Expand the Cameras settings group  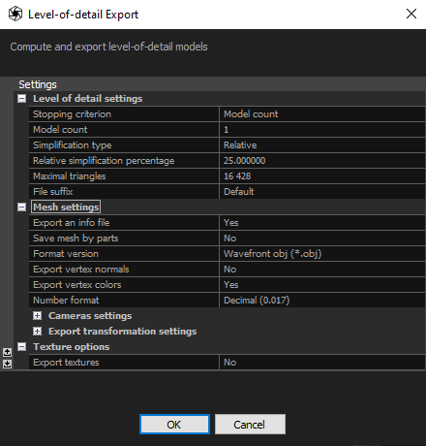pyautogui.click(x=37, y=316)
